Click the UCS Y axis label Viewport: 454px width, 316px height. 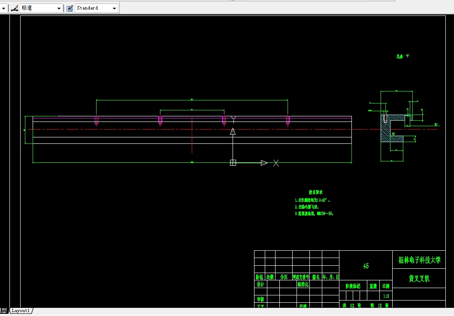234,119
